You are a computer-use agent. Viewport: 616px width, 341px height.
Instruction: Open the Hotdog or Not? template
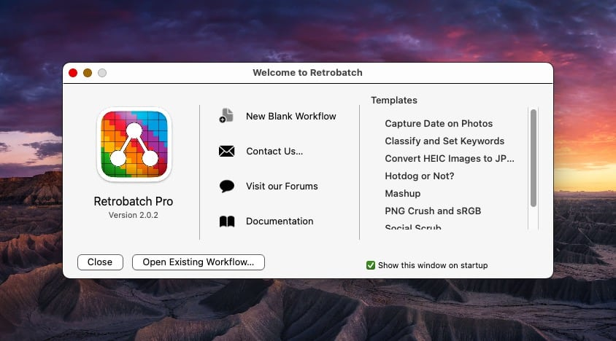coord(420,176)
